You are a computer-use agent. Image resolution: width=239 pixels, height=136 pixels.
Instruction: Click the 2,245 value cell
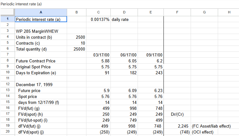(x=177, y=126)
